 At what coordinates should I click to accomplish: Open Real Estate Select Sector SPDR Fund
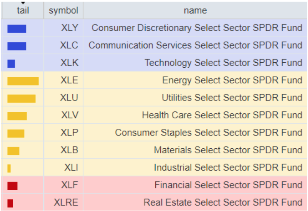[x=223, y=202]
